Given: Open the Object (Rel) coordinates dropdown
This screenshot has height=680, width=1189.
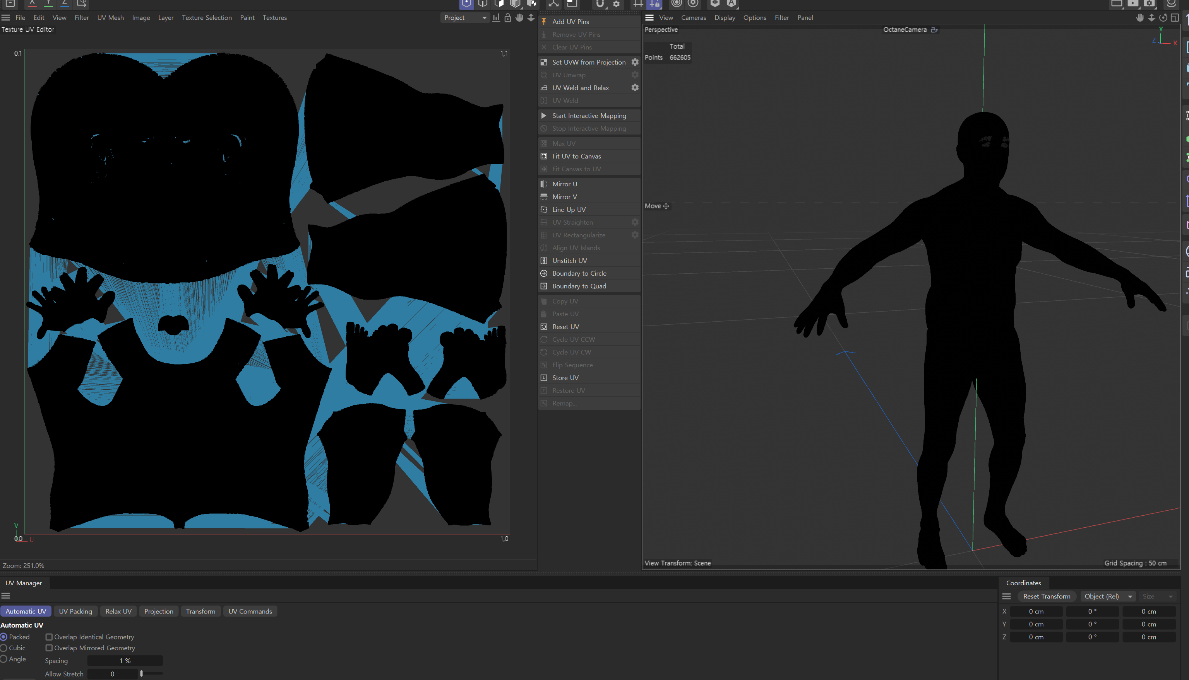Looking at the screenshot, I should point(1107,596).
